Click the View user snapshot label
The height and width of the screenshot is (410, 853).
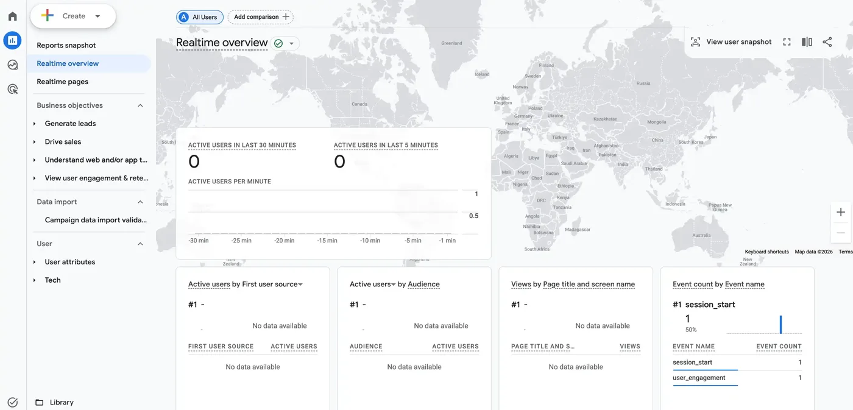[x=739, y=42]
